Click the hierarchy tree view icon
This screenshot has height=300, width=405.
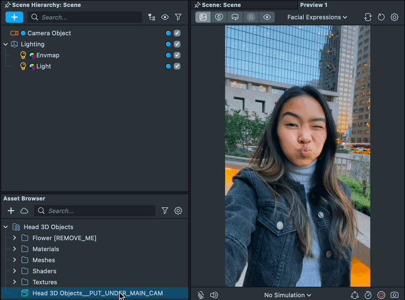point(152,17)
